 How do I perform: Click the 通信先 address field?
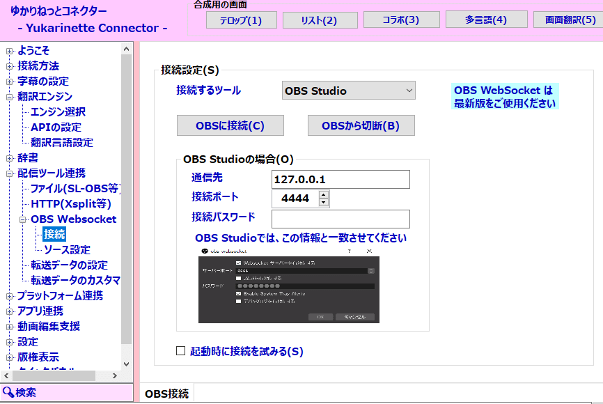point(340,179)
